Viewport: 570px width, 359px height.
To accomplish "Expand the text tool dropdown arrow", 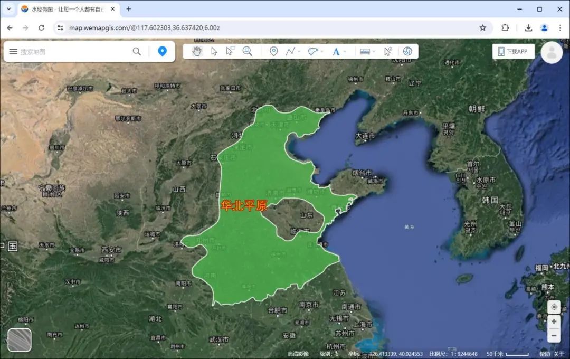I will [345, 52].
